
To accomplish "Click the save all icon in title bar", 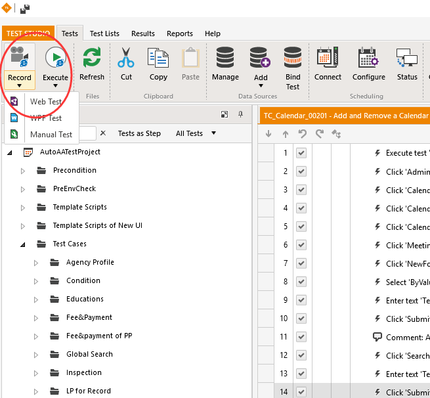I will pyautogui.click(x=25, y=9).
